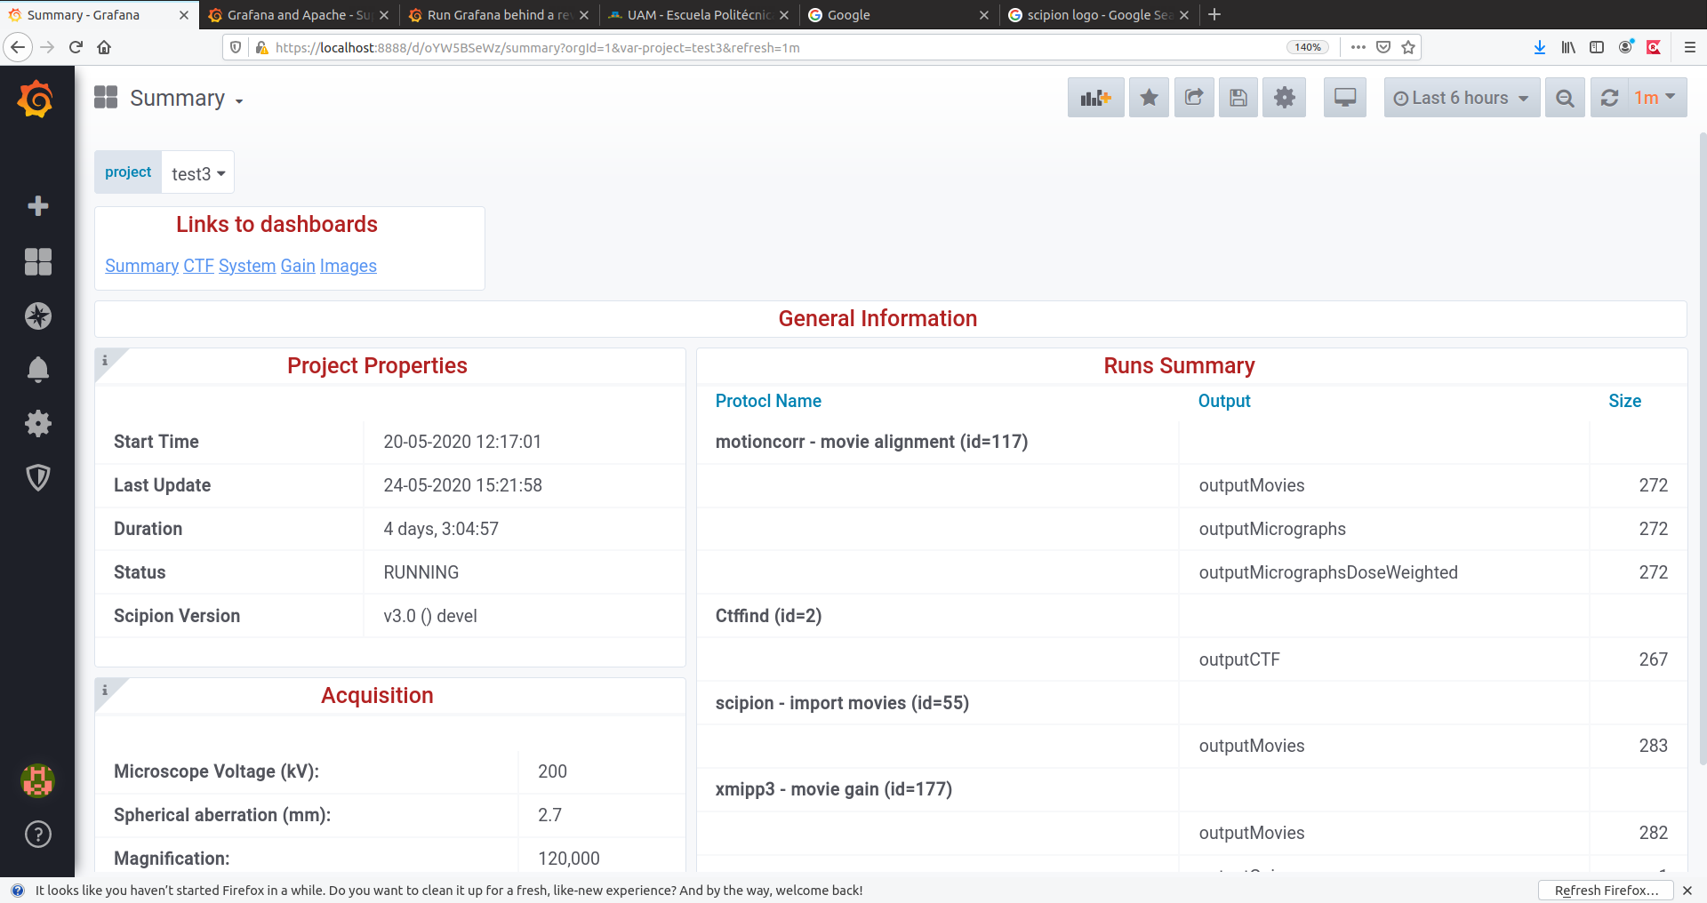Open the 1m refresh interval dropdown
Screen dimensions: 1707x903
pyautogui.click(x=1657, y=98)
